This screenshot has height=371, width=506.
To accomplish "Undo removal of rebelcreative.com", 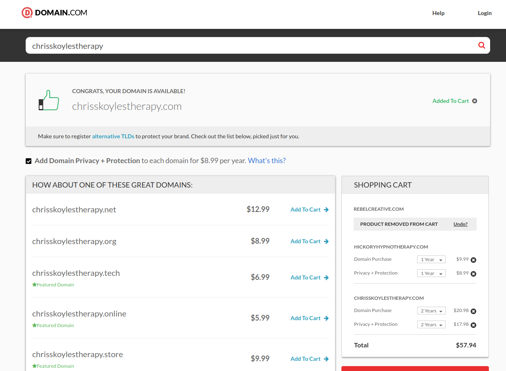I will [460, 224].
